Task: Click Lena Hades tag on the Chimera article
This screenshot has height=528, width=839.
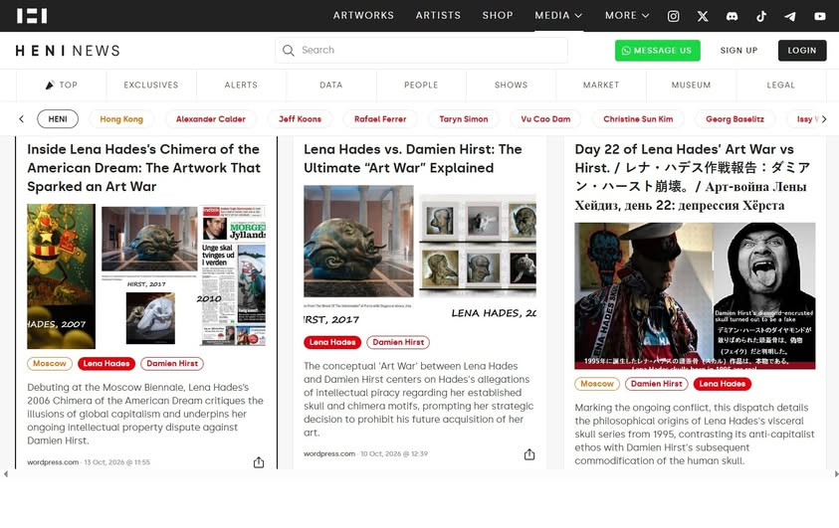Action: click(x=106, y=363)
